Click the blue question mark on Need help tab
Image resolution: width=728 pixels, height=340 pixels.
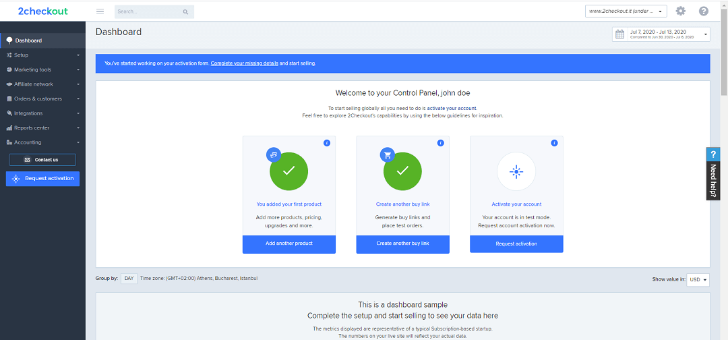713,154
